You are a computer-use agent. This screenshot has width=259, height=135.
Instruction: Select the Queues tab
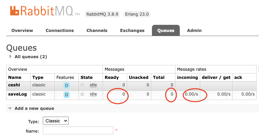click(166, 31)
